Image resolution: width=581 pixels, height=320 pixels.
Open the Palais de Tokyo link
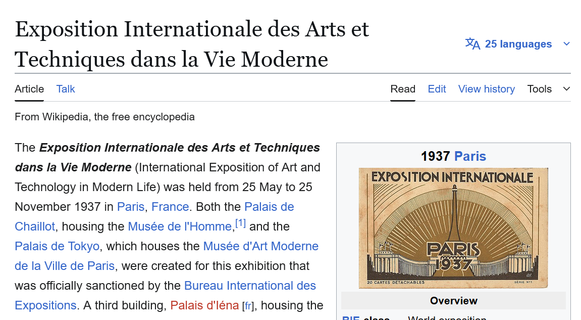(57, 246)
